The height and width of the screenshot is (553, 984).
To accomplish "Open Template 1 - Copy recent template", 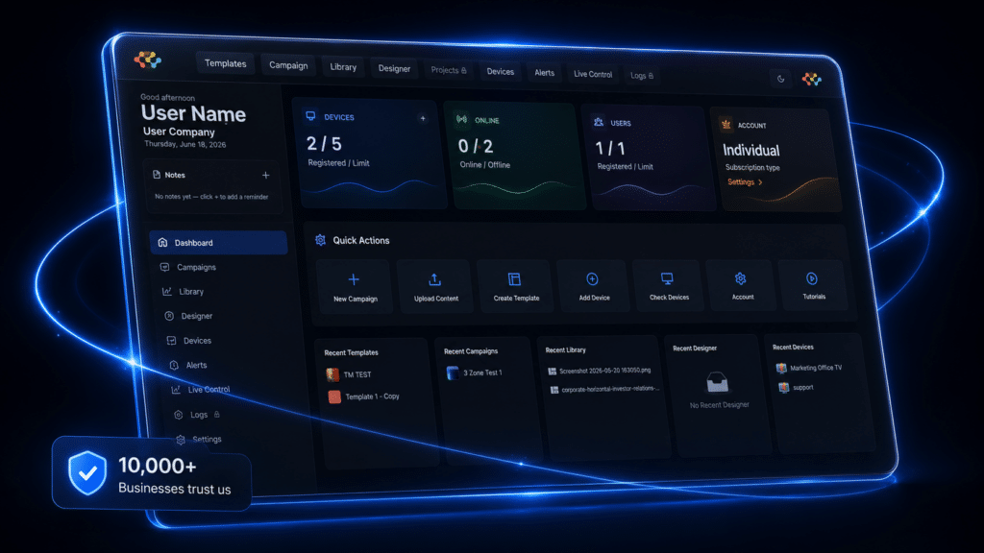I will (372, 397).
